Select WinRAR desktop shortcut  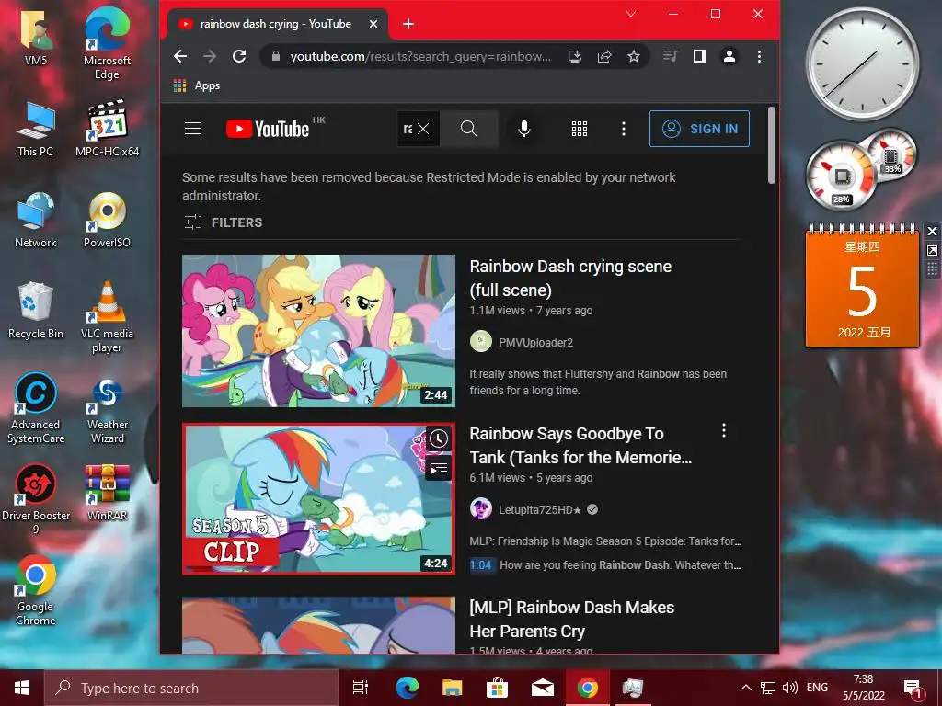pyautogui.click(x=107, y=493)
